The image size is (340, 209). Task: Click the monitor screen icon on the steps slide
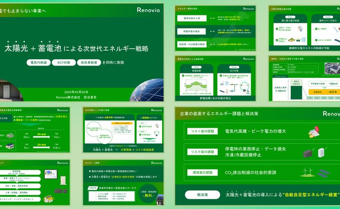tap(50, 174)
